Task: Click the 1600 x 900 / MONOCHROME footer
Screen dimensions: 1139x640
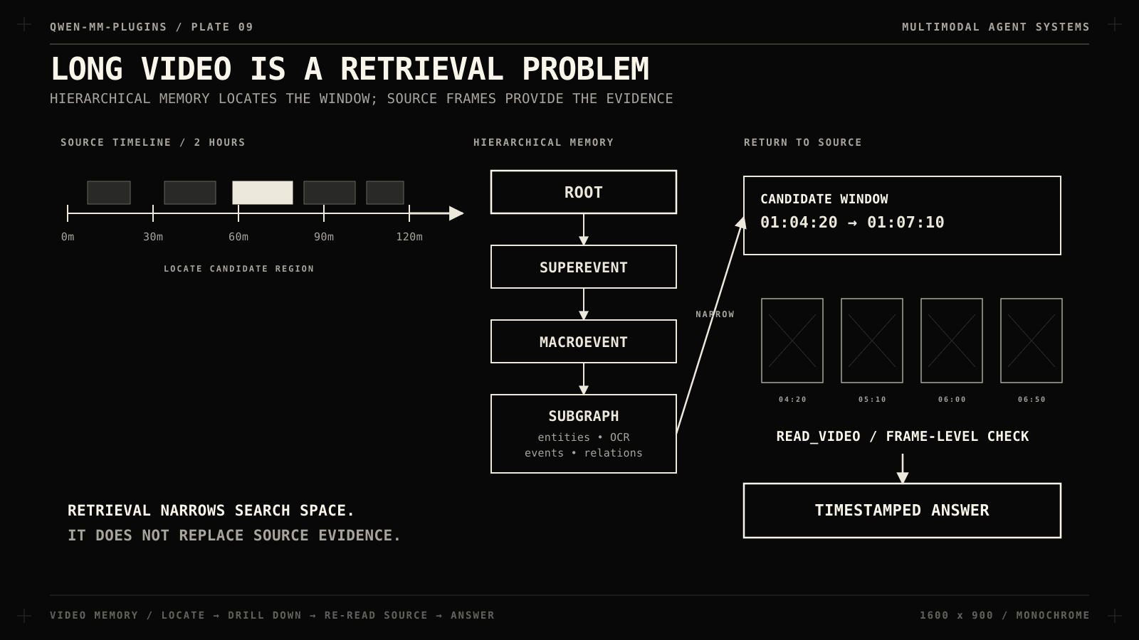Action: [x=1004, y=615]
